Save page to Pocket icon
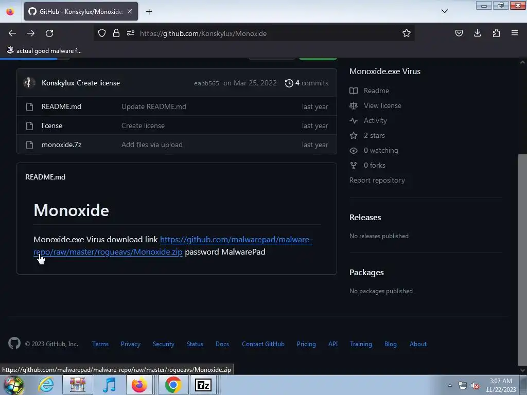527x395 pixels. 459,33
